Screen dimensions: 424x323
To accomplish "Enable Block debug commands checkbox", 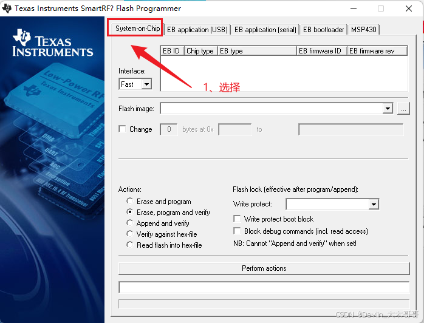I will point(237,231).
